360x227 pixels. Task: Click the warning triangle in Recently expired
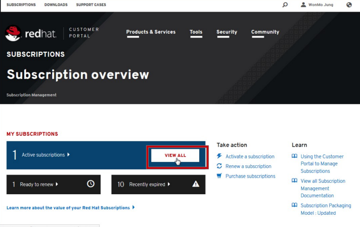coord(196,184)
